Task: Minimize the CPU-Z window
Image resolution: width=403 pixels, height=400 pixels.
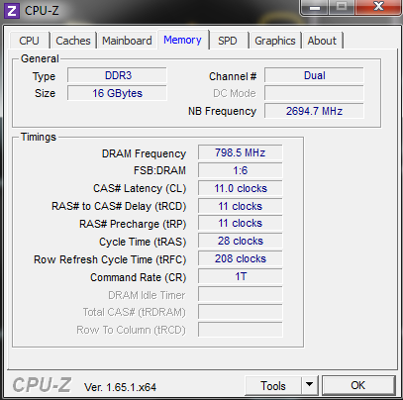Action: pos(315,7)
